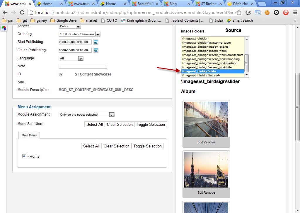Click the Select All menu button
Image resolution: width=300 pixels, height=213 pixels.
tap(94, 124)
